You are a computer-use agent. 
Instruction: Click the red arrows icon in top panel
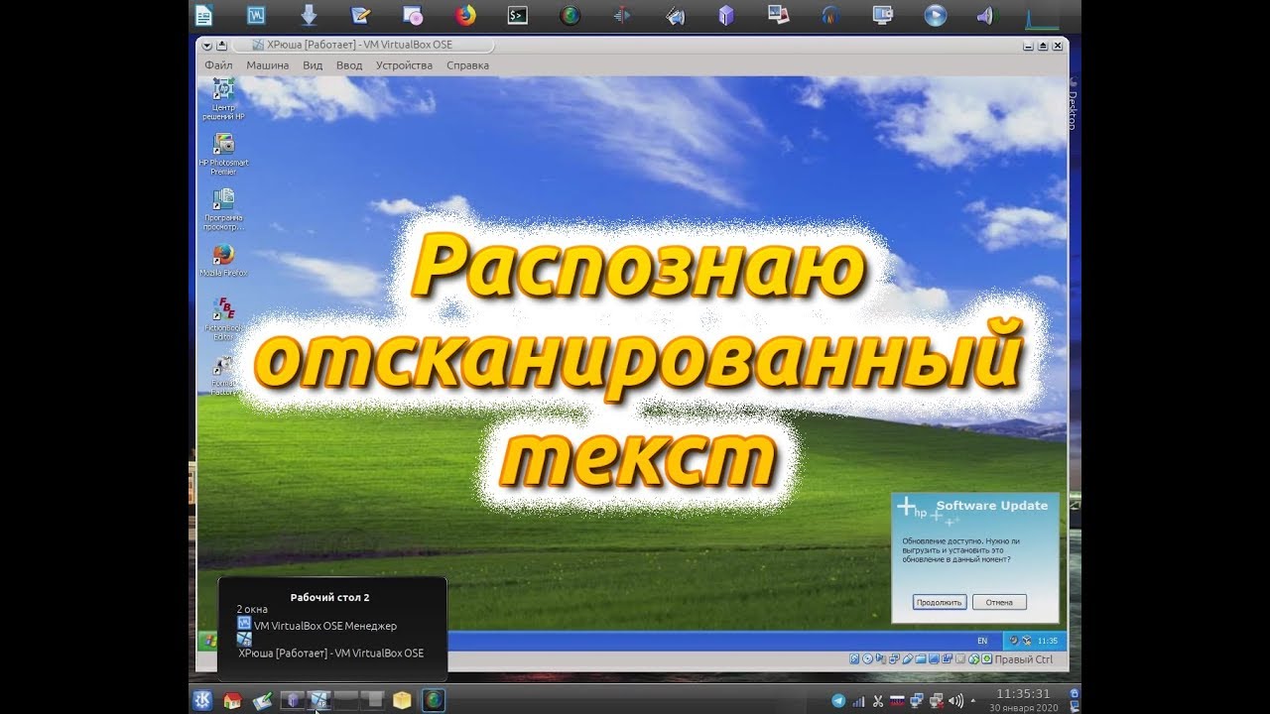pyautogui.click(x=622, y=15)
